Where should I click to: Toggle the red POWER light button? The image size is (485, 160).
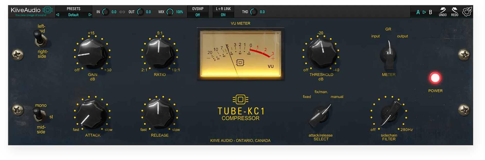tap(435, 78)
